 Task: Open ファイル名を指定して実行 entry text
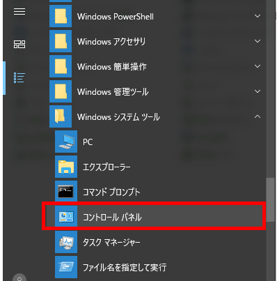coord(125,268)
